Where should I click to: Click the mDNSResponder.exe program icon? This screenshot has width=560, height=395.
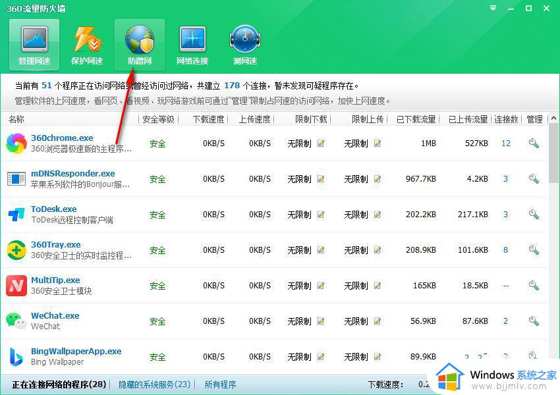click(16, 179)
